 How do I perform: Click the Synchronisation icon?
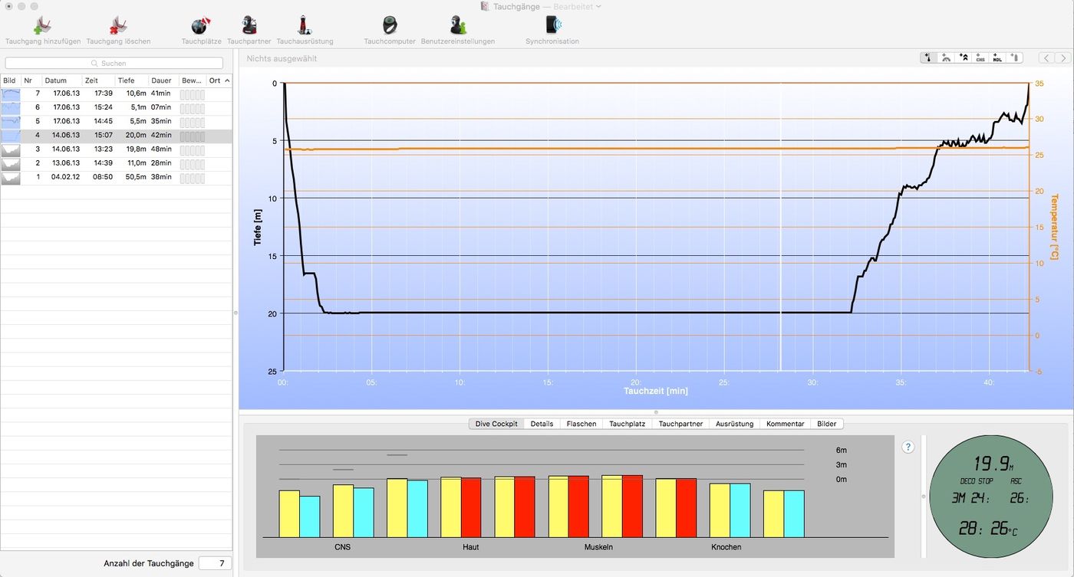pyautogui.click(x=552, y=26)
